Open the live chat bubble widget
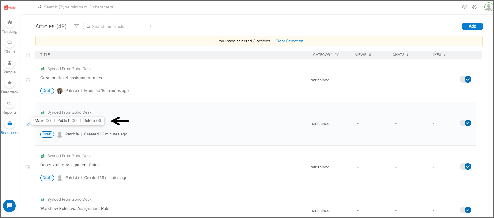This screenshot has width=494, height=218. click(x=9, y=206)
